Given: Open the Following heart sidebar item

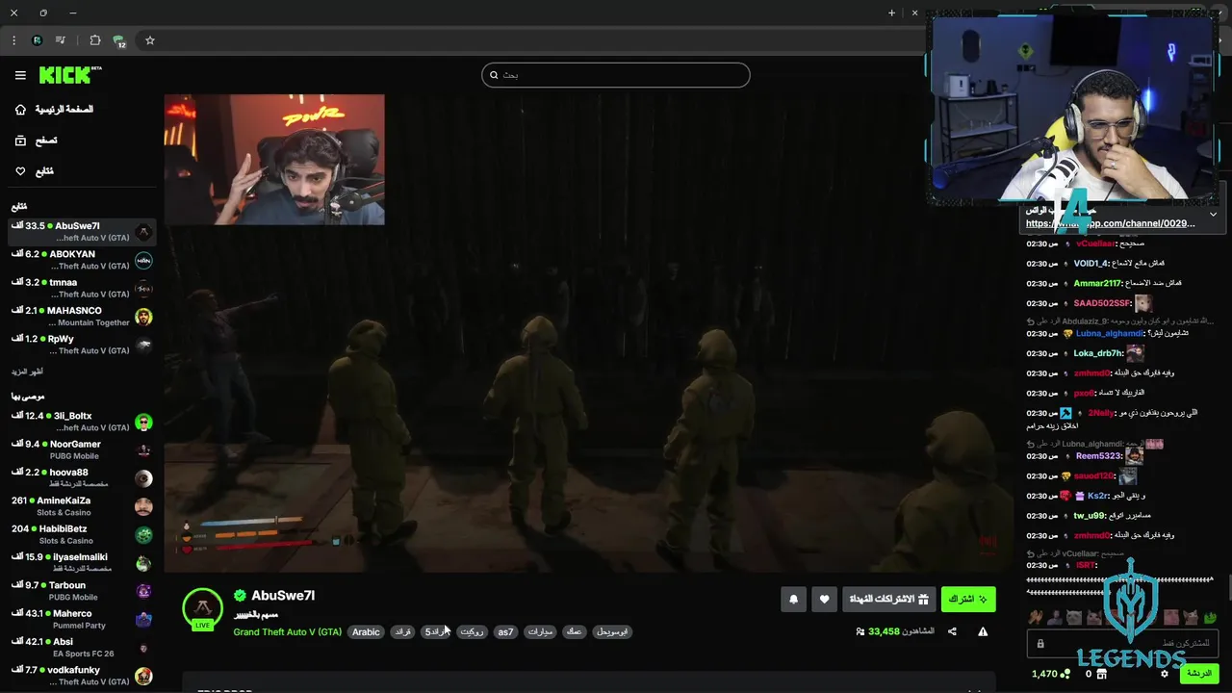Looking at the screenshot, I should click(35, 171).
